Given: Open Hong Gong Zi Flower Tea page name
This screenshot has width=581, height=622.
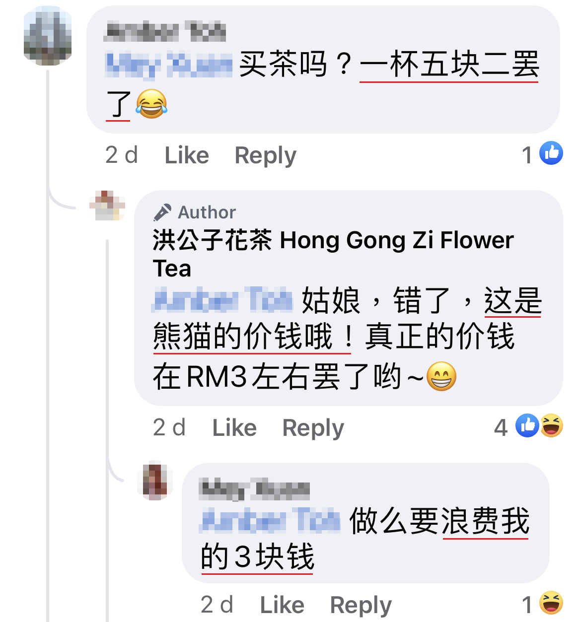Looking at the screenshot, I should (x=333, y=254).
